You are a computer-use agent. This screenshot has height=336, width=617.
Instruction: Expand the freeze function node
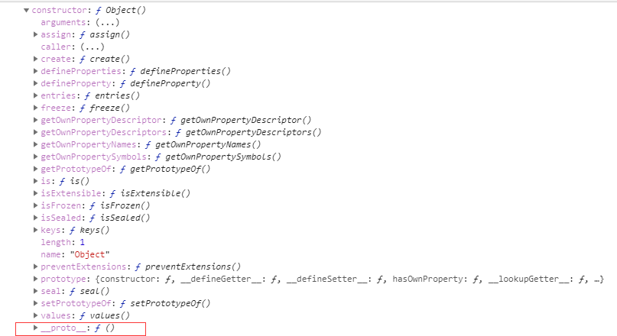(x=35, y=108)
